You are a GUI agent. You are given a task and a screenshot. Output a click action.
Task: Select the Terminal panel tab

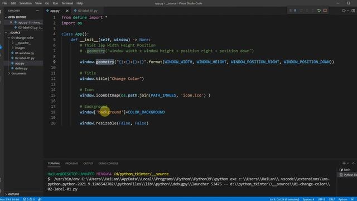point(54,164)
